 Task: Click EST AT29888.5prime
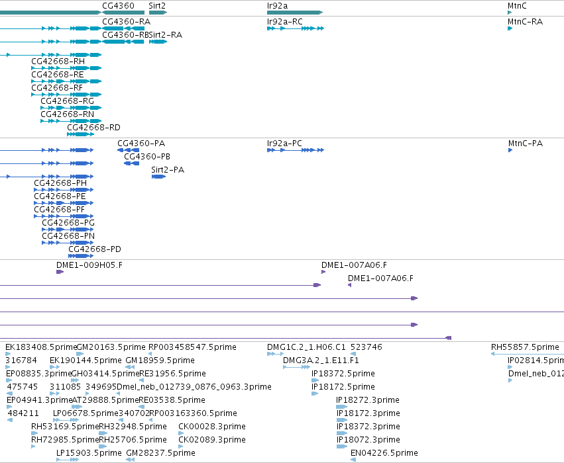click(105, 400)
